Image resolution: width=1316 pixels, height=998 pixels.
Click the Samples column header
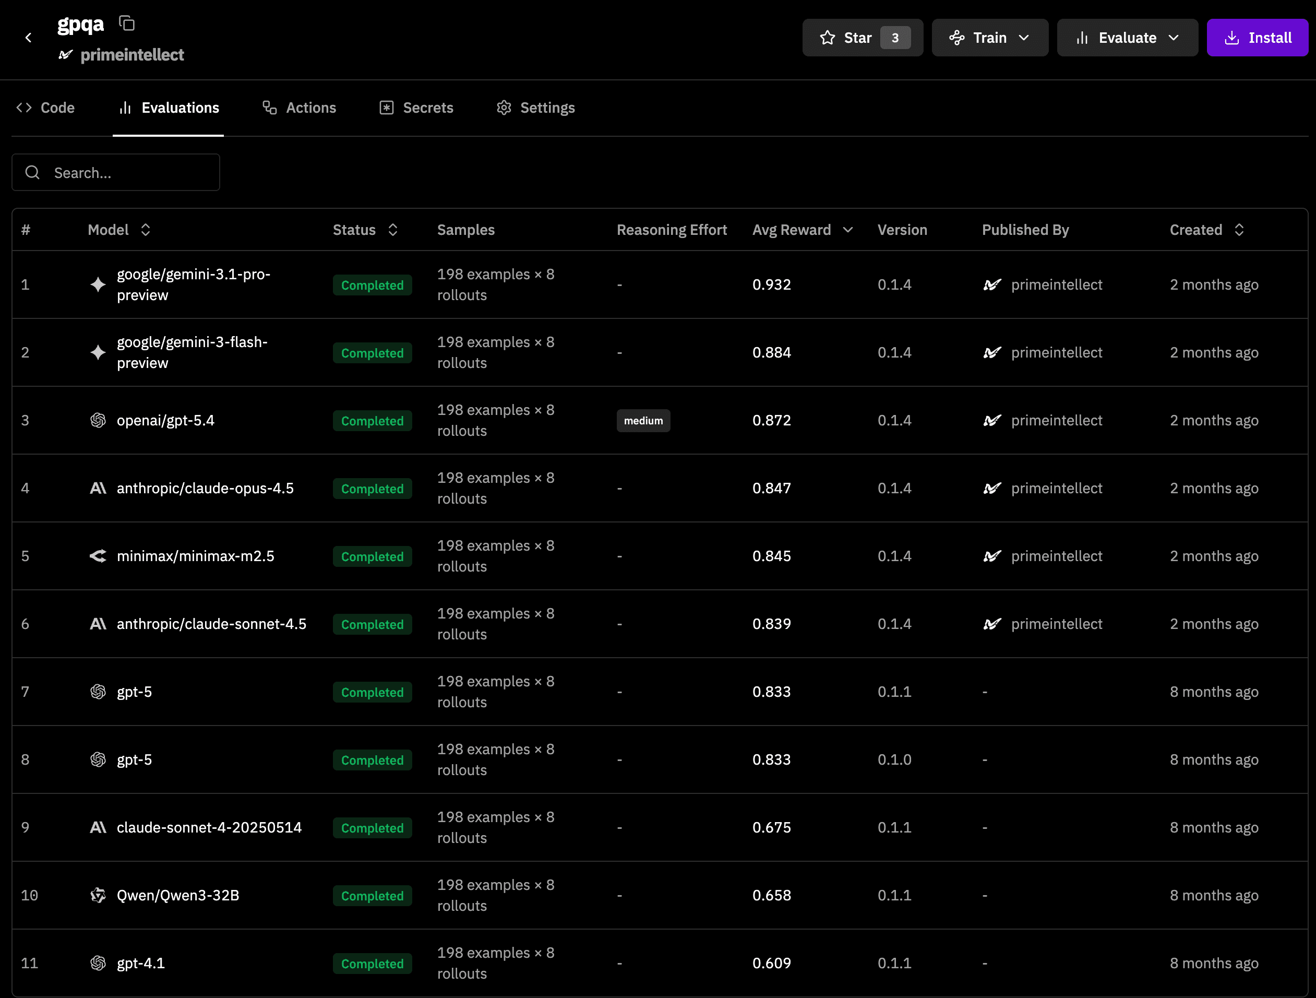466,230
